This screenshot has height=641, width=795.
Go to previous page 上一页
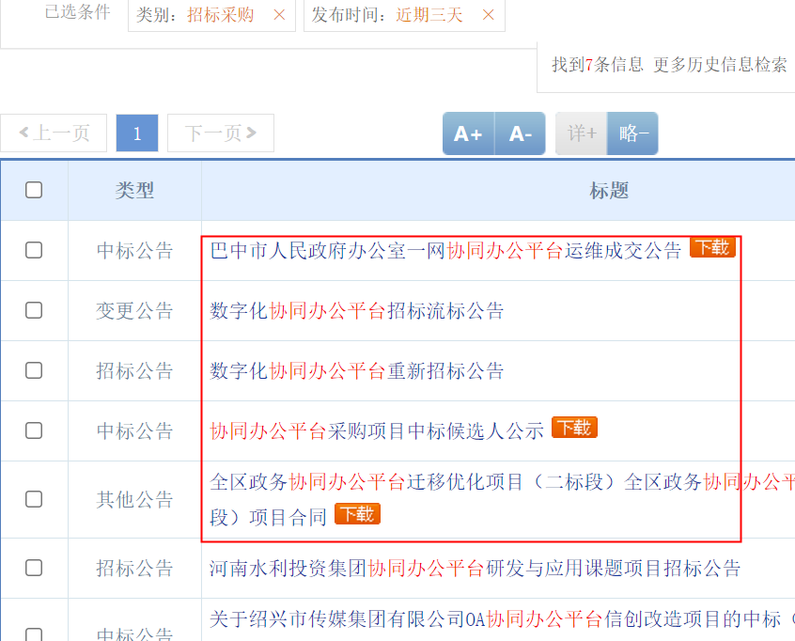tap(54, 133)
